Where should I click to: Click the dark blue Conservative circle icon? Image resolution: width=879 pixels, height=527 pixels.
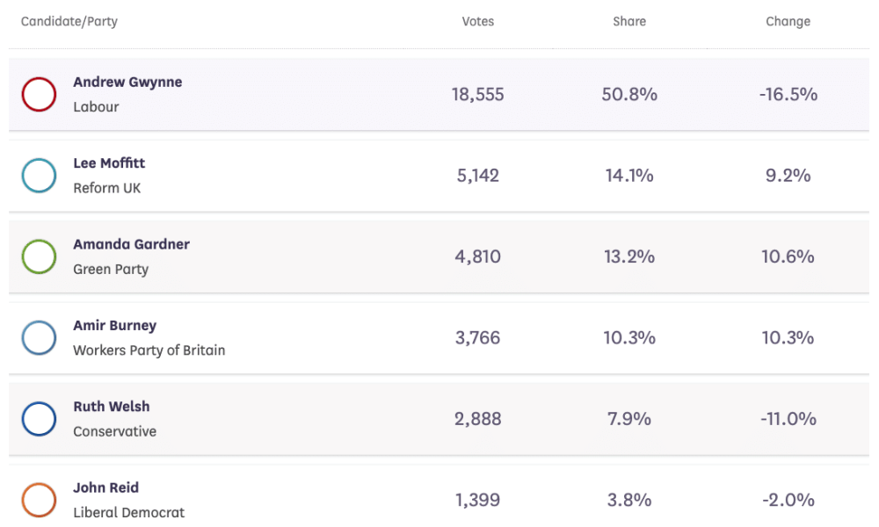(x=39, y=419)
